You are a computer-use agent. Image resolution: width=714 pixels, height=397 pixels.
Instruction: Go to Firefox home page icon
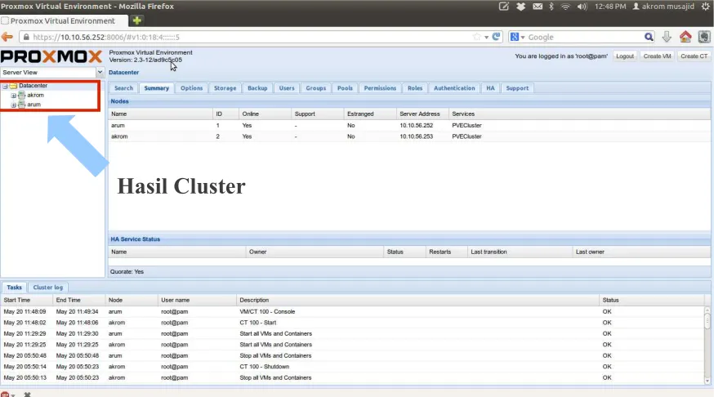[685, 37]
